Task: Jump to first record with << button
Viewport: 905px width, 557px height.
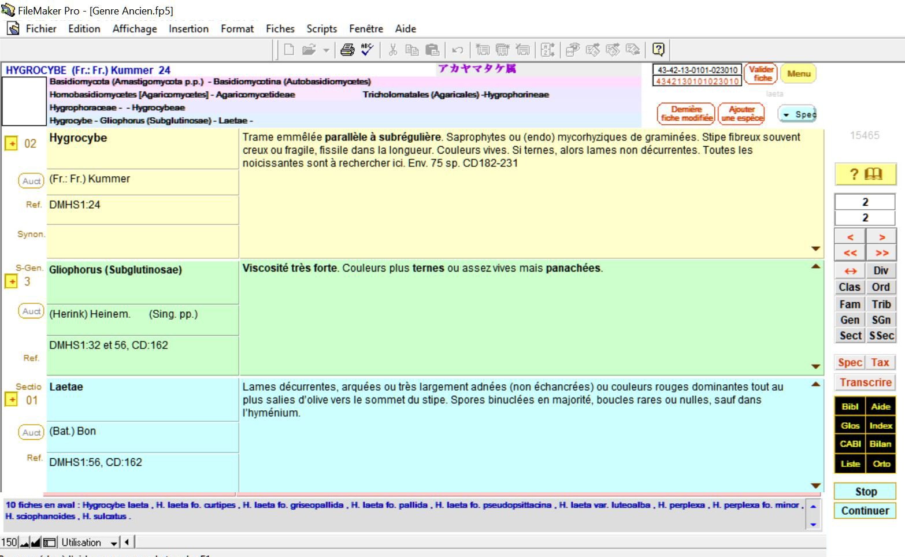Action: coord(850,252)
